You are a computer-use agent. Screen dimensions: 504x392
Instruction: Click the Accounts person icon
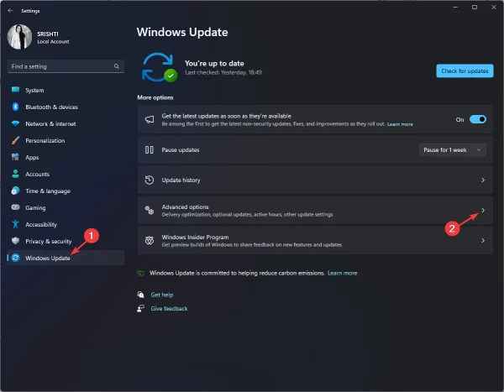pos(15,174)
